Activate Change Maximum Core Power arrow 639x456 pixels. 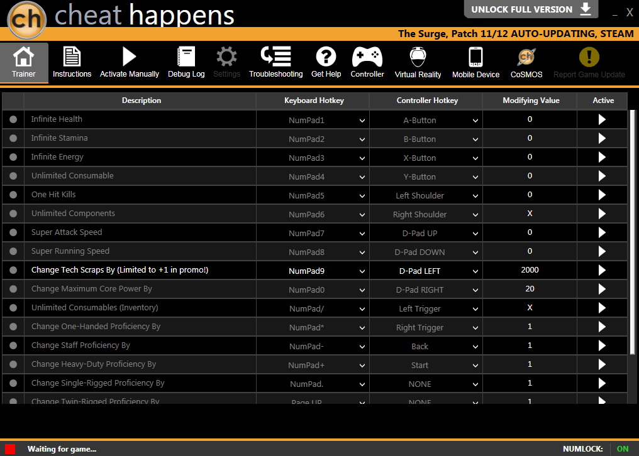[602, 289]
